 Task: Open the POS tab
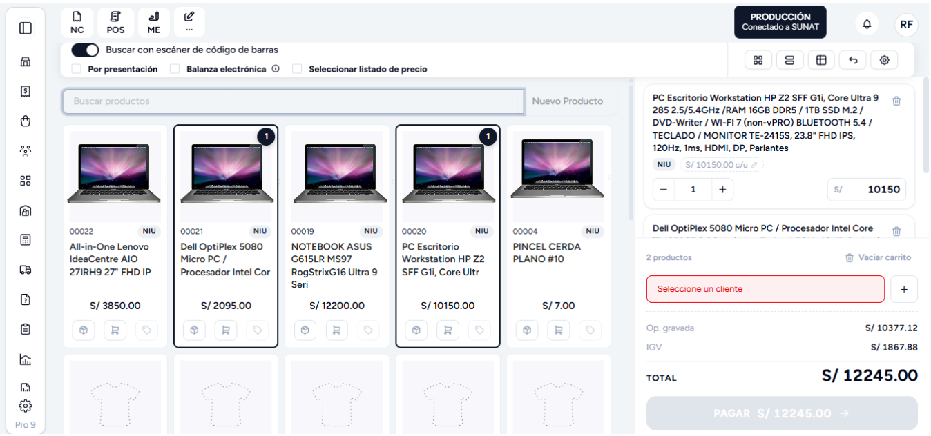(115, 23)
